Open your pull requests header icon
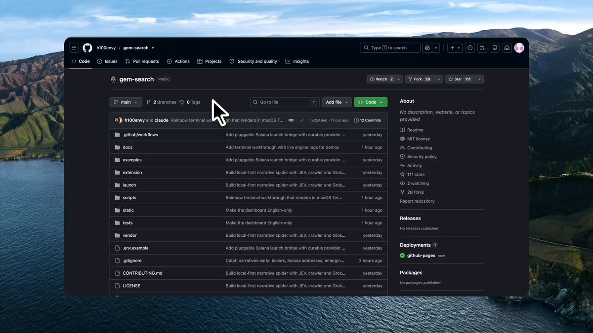 [x=482, y=48]
